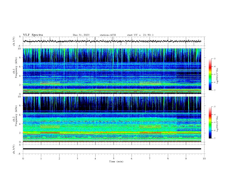This screenshot has width=230, height=178.
Task: Click the ch.2 spectrogram color scale bar
Action: click(x=210, y=122)
